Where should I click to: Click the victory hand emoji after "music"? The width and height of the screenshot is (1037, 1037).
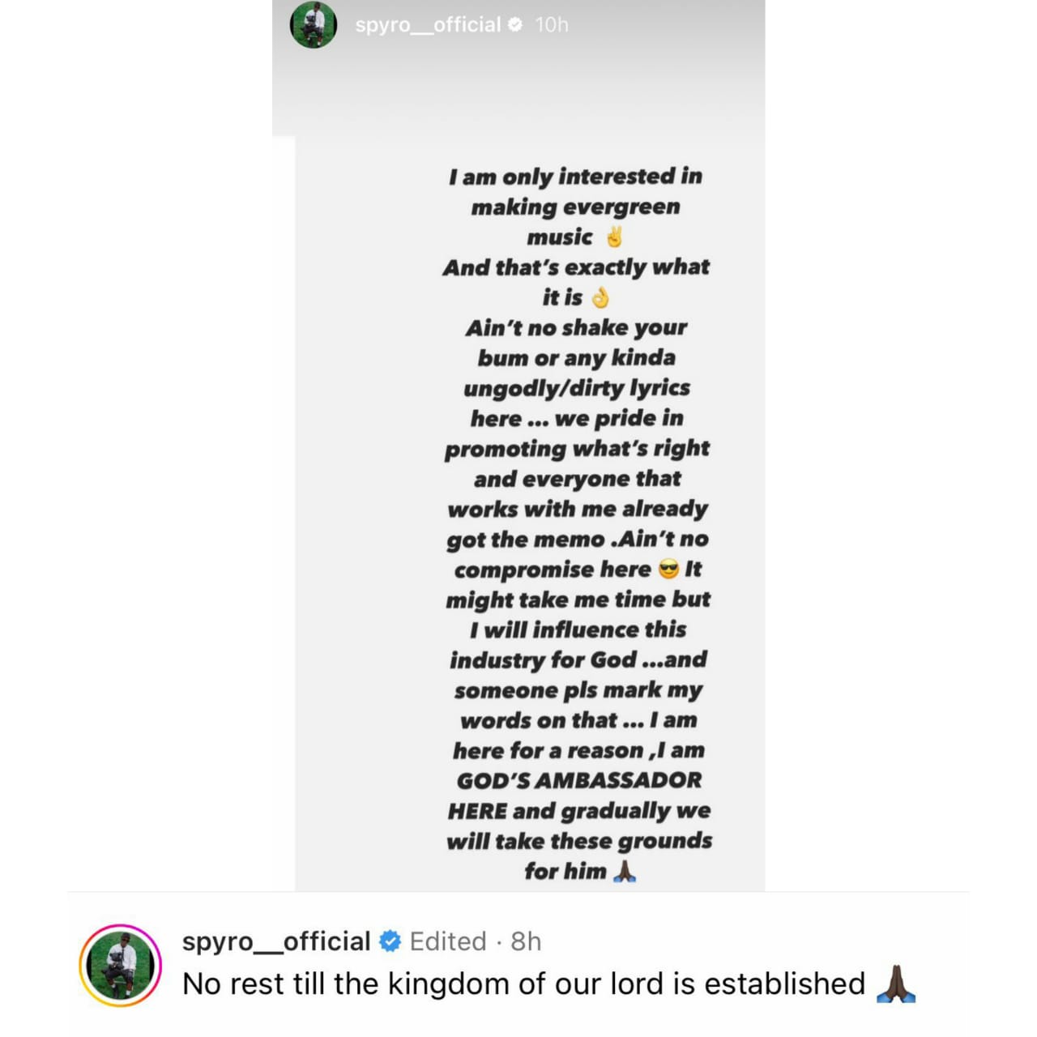point(614,237)
